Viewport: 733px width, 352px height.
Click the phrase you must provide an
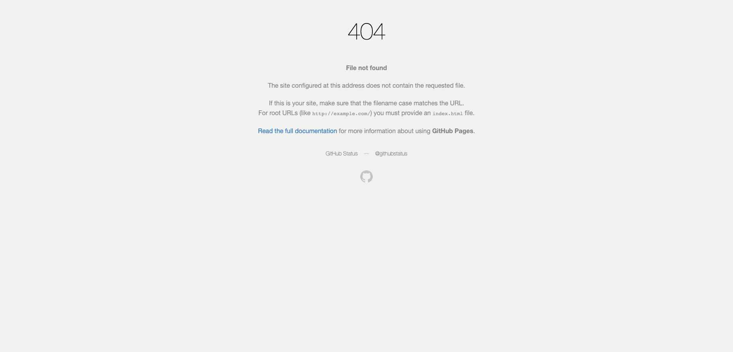coord(402,113)
